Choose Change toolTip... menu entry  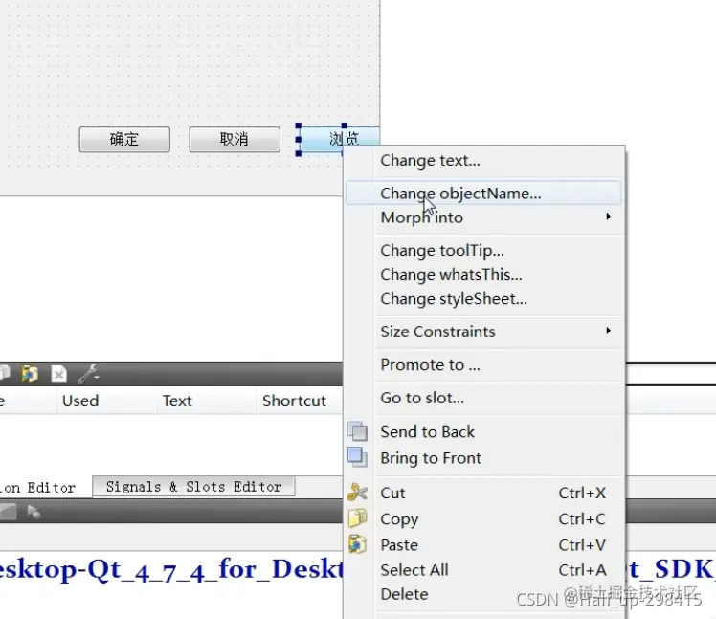pyautogui.click(x=484, y=250)
